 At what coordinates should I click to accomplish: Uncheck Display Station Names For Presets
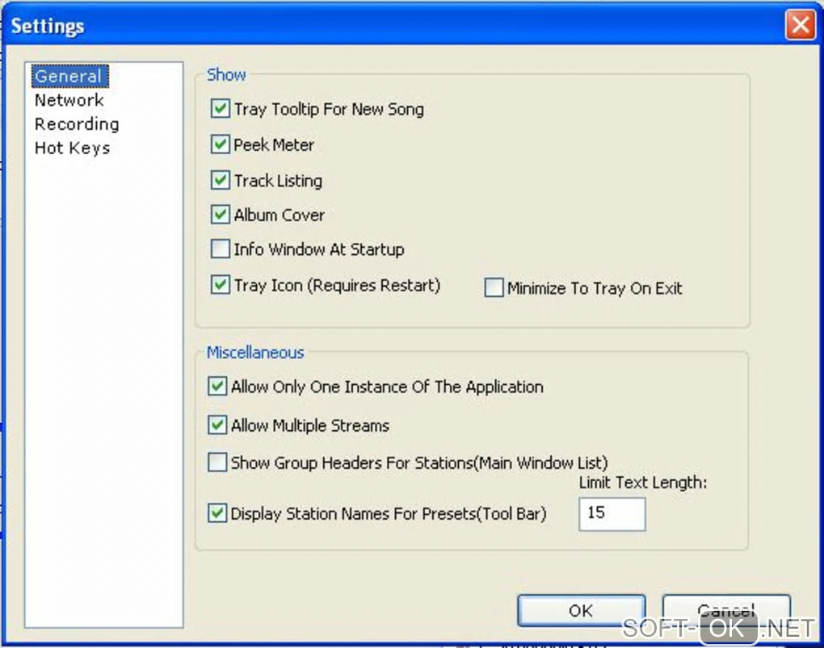pos(217,513)
